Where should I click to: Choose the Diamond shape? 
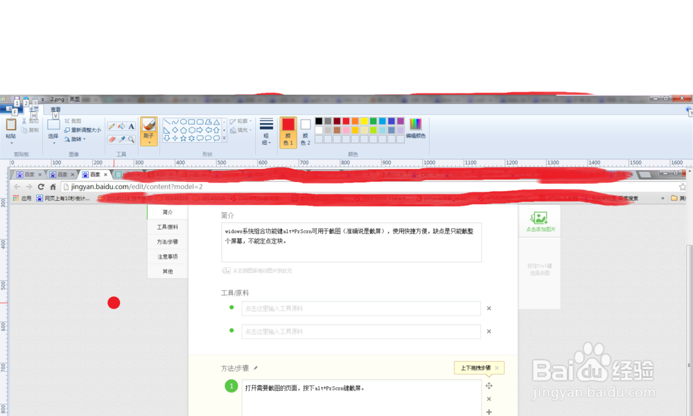coord(175,130)
